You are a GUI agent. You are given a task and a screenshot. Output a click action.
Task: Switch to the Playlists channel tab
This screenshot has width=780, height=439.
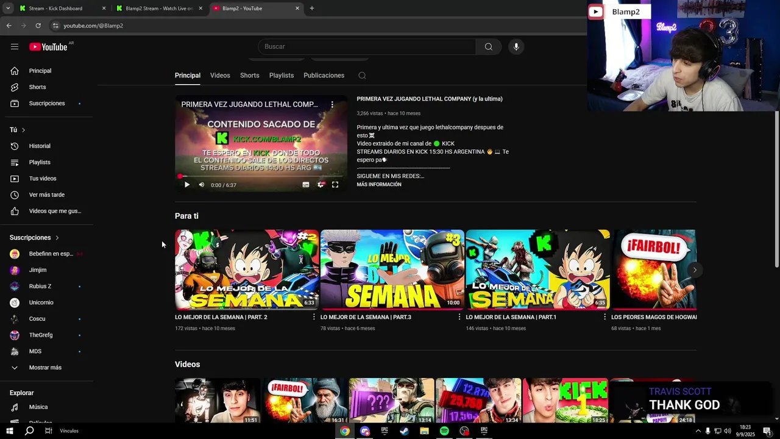tap(282, 76)
